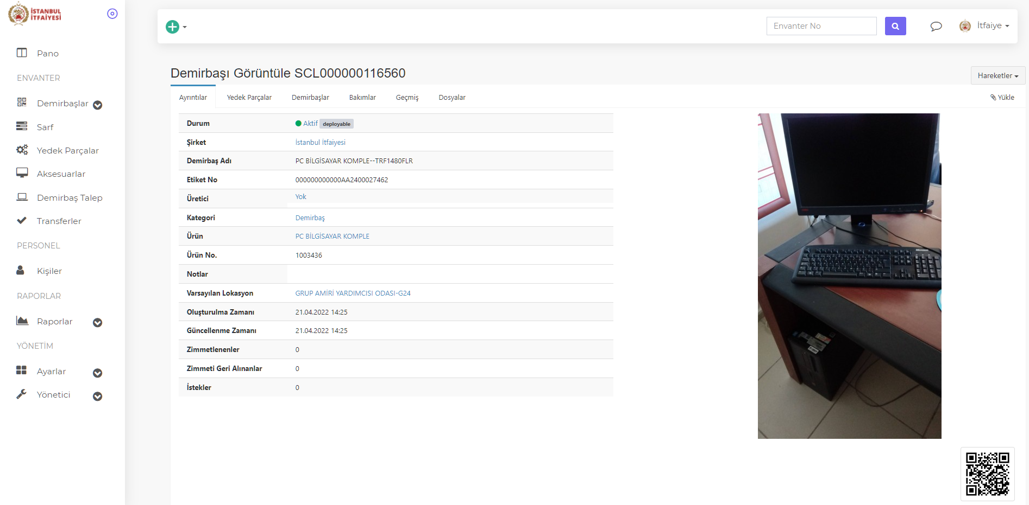Open the Demirbaş category link
This screenshot has height=505, width=1029.
pos(310,218)
